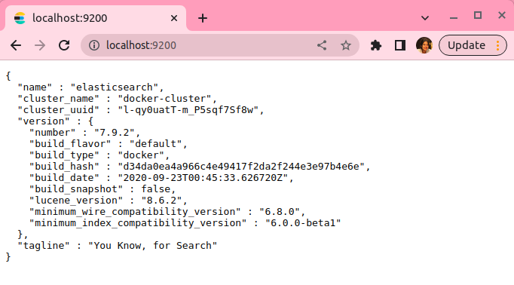This screenshot has height=285, width=514.
Task: Go back to the previous page
Action: tap(16, 45)
